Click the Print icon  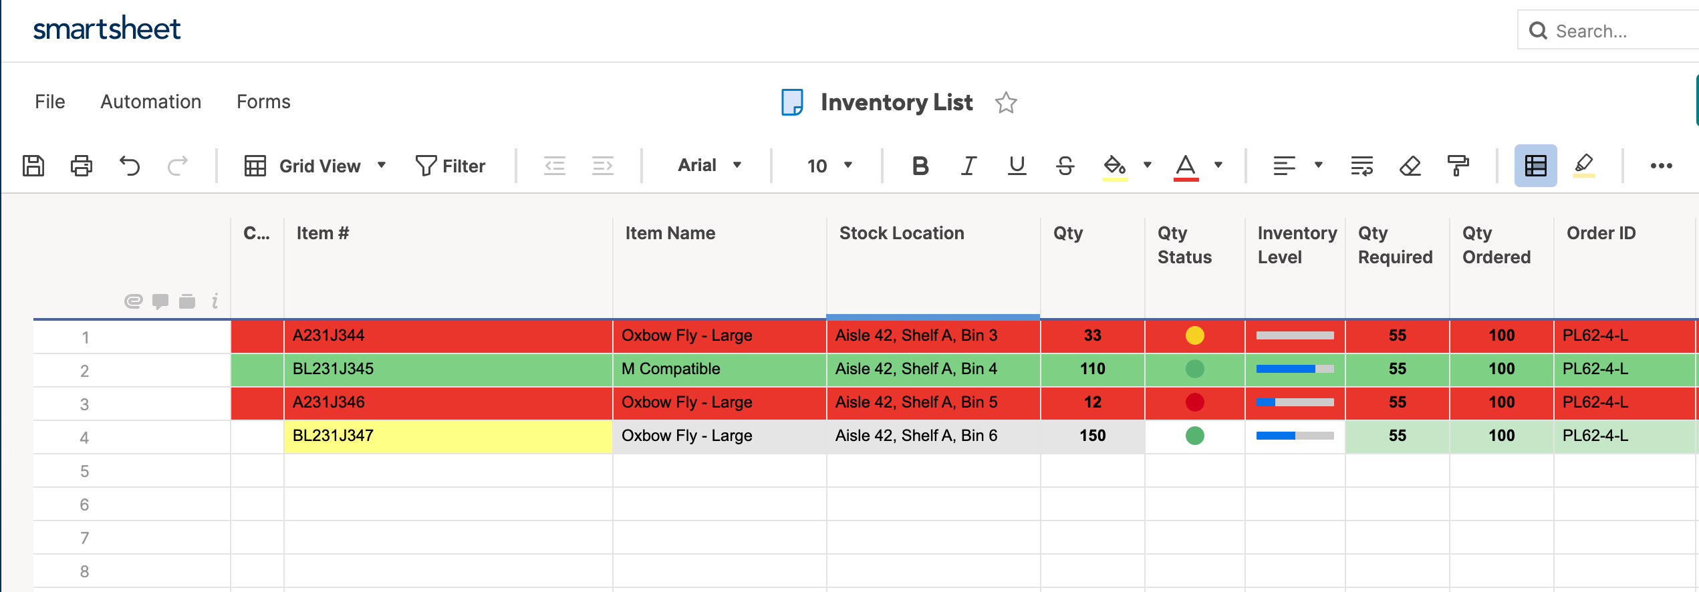tap(82, 166)
